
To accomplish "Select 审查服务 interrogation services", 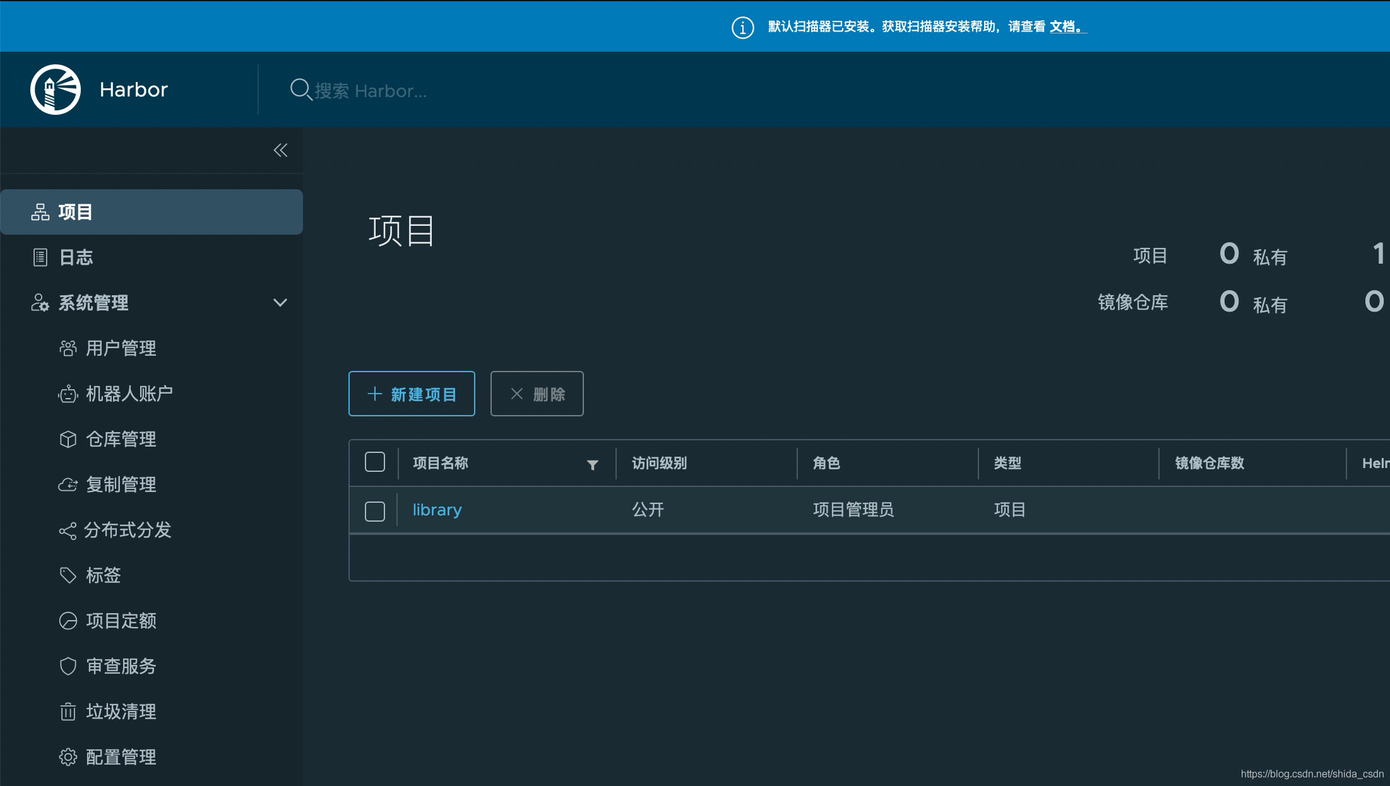I will [x=121, y=666].
